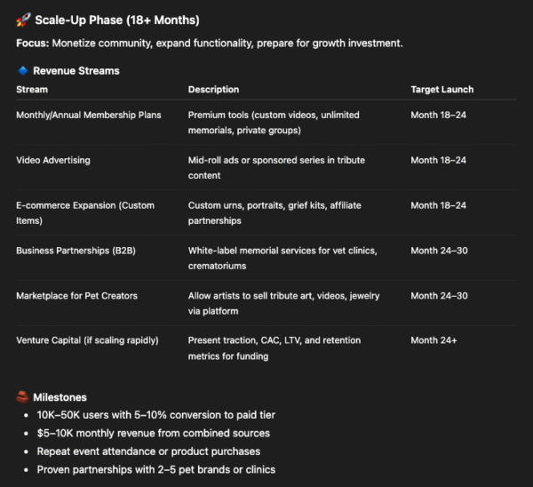Select the $5–10K monthly revenue milestone
The width and height of the screenshot is (533, 487).
(153, 433)
